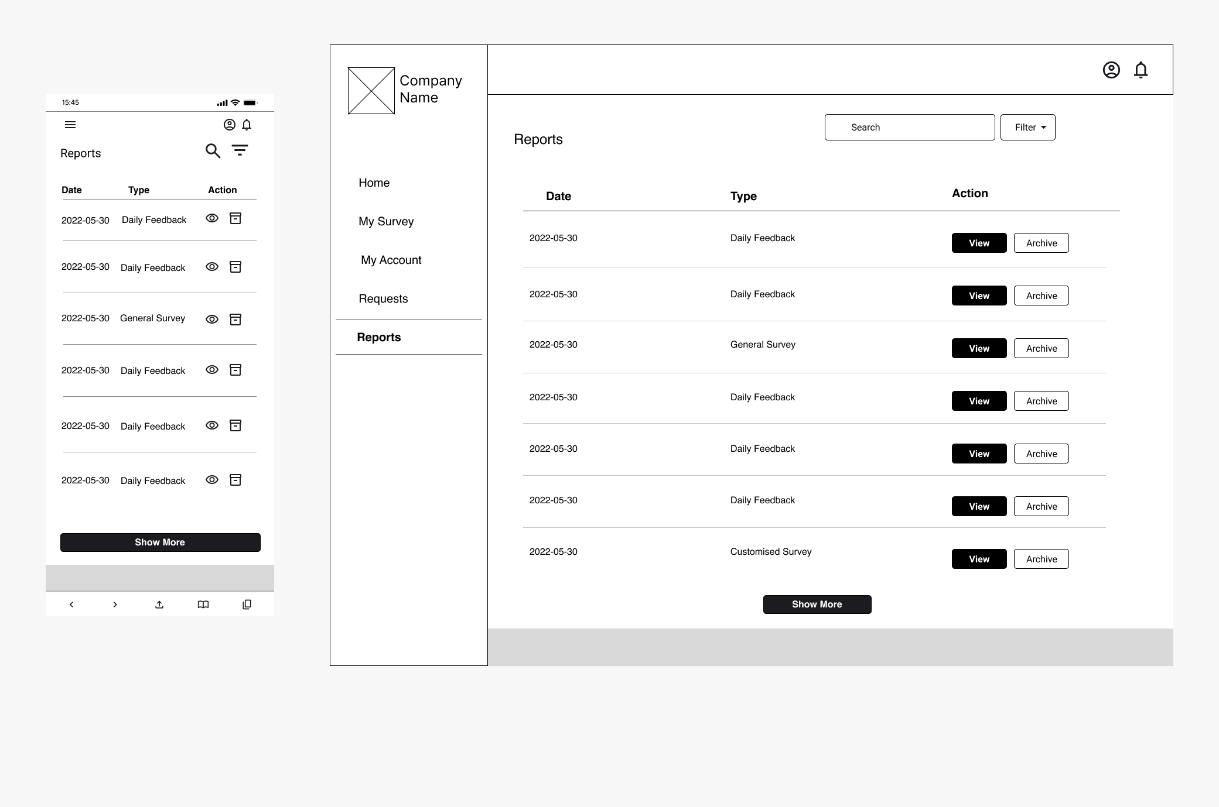The image size is (1219, 807).
Task: Go forward using the mobile browser chevron
Action: (x=115, y=605)
